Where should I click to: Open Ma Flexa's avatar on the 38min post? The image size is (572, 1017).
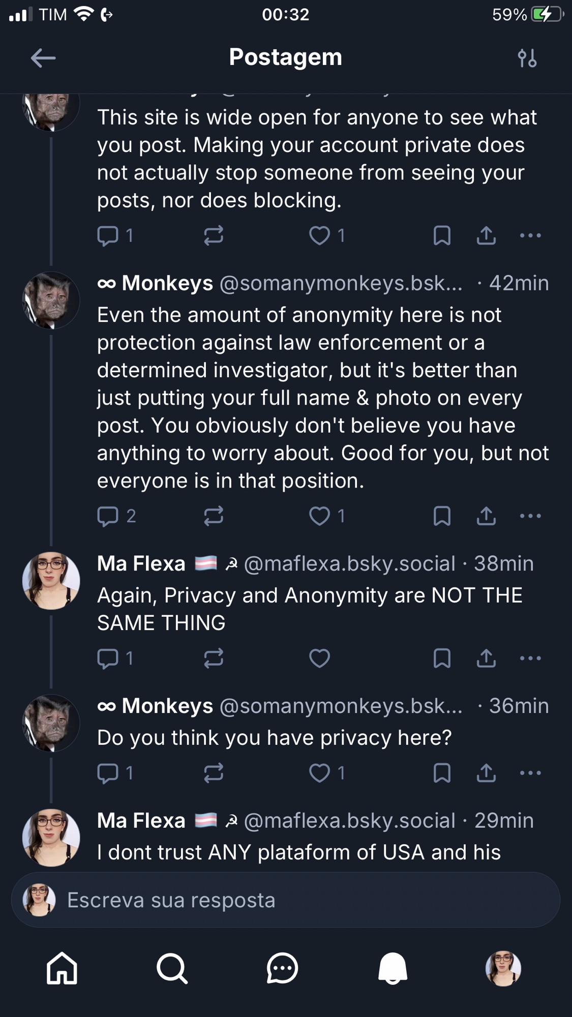tap(51, 580)
